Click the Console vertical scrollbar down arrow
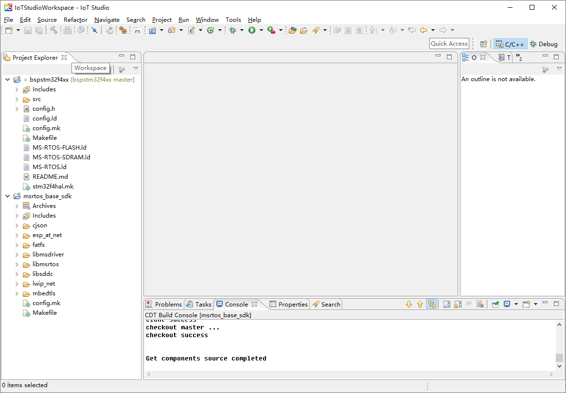The image size is (566, 393). 559,366
